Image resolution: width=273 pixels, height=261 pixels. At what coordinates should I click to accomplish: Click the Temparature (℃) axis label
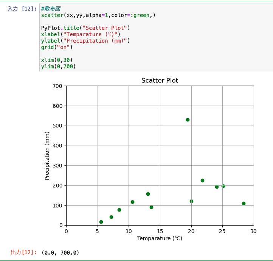click(160, 238)
